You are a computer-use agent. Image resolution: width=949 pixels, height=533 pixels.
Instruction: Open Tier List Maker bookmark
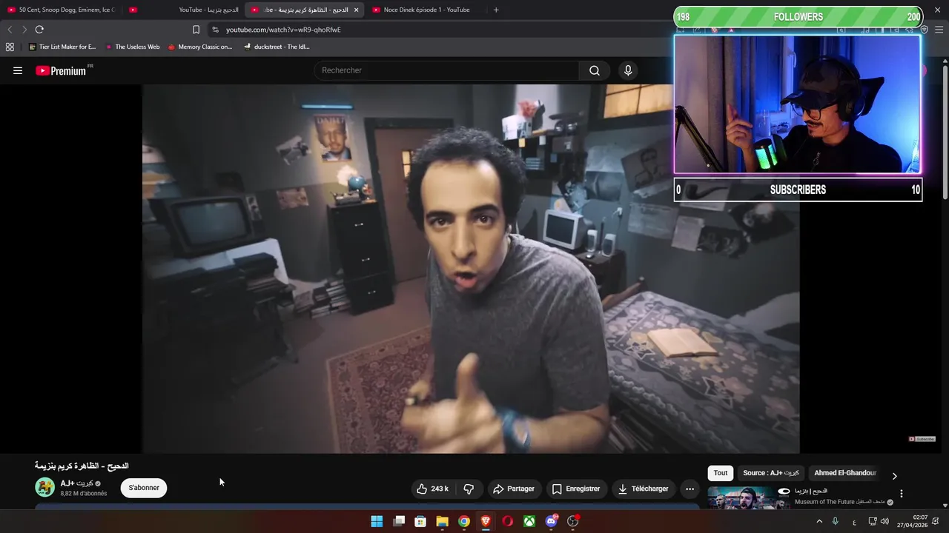pyautogui.click(x=62, y=47)
